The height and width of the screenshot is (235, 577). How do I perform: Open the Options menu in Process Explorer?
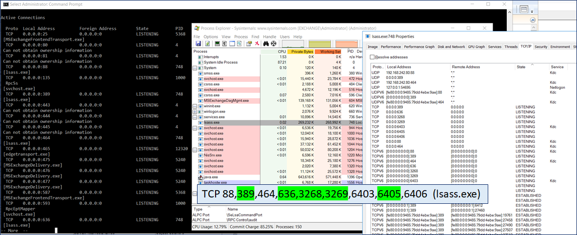pos(211,37)
